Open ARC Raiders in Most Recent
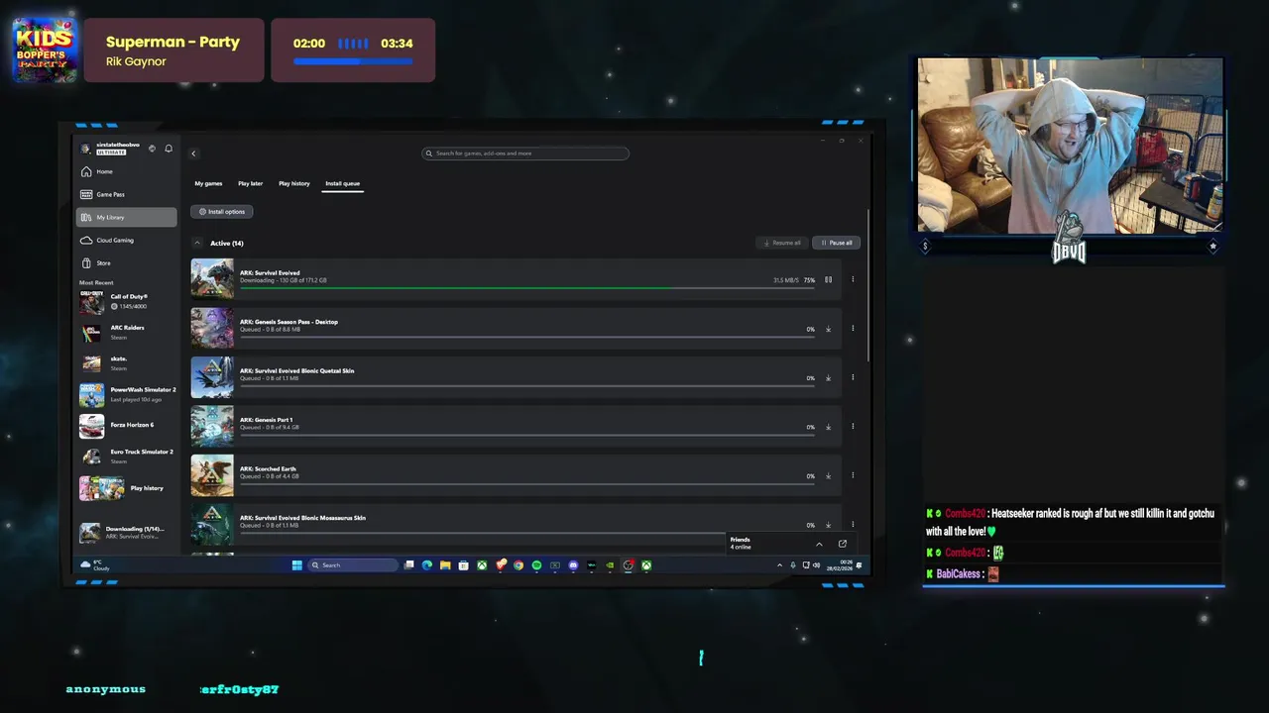The width and height of the screenshot is (1269, 713). point(127,332)
